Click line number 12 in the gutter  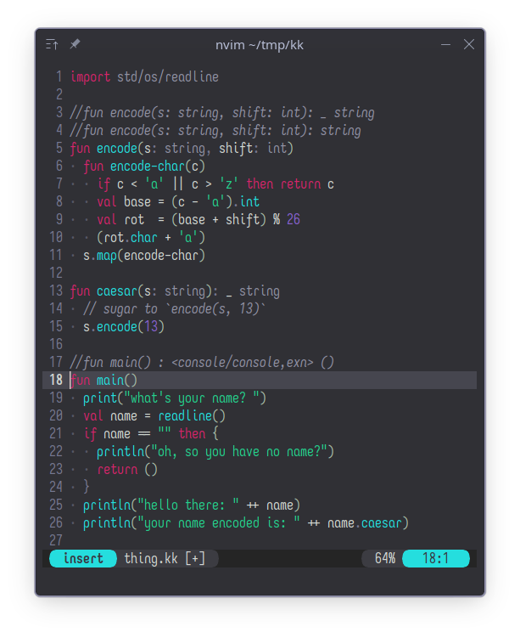(56, 274)
